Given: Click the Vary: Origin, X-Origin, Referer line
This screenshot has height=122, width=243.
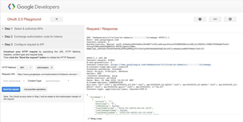Looking at the screenshot, I should pos(107,71).
